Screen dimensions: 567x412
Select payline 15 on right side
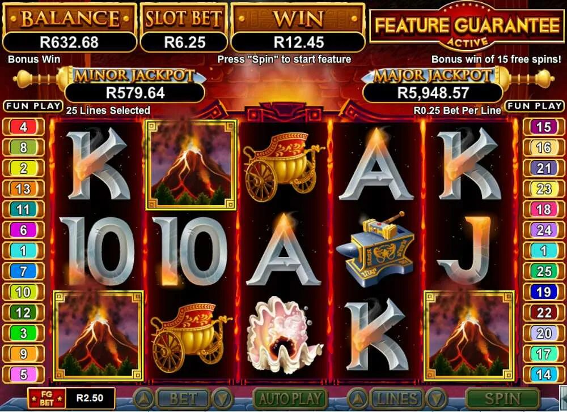[544, 127]
